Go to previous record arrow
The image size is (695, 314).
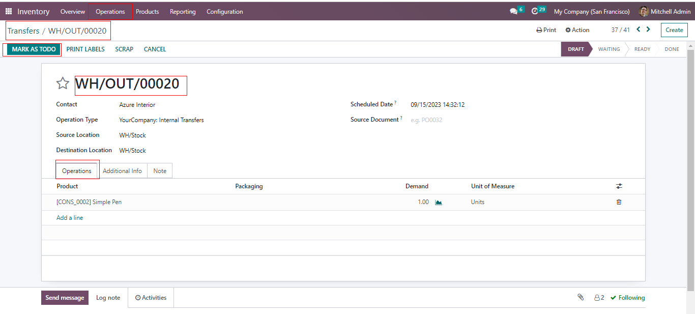[x=639, y=30]
